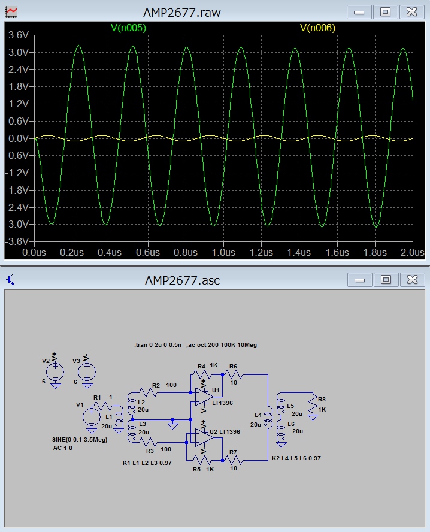Screen dimensions: 430x532
Task: Click the SINE(0 0.1 3.5Meg) source value text
Action: point(80,439)
